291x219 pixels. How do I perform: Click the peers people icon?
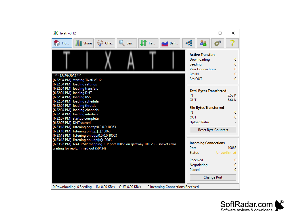tap(203, 43)
